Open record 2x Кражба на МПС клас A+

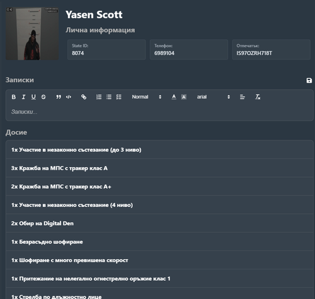pos(159,187)
